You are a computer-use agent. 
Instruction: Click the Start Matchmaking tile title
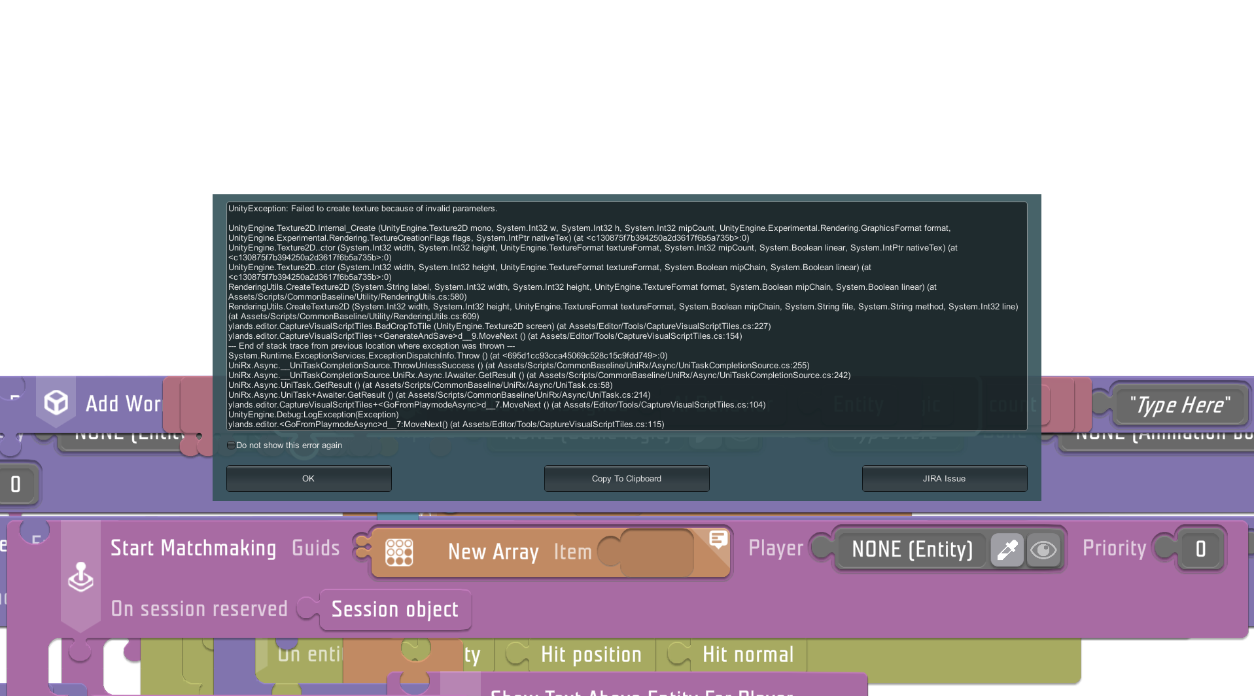[193, 548]
